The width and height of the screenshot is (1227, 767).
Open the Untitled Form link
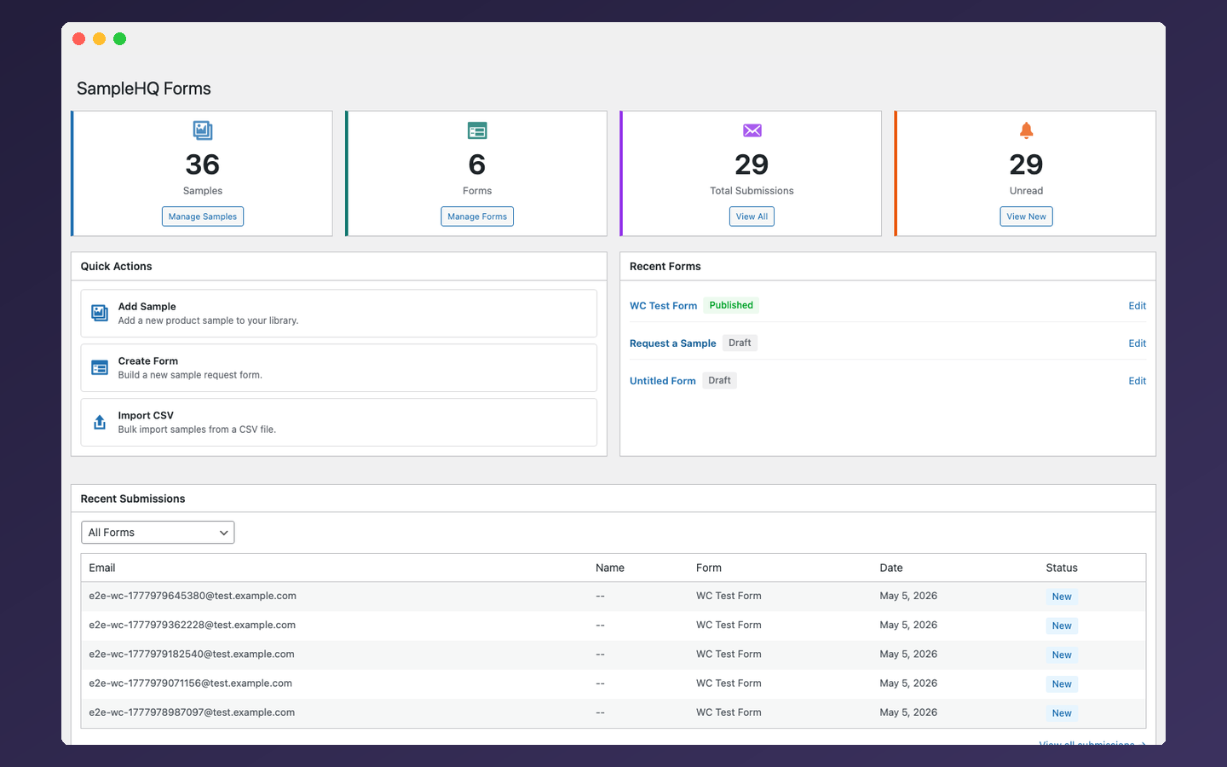[662, 381]
